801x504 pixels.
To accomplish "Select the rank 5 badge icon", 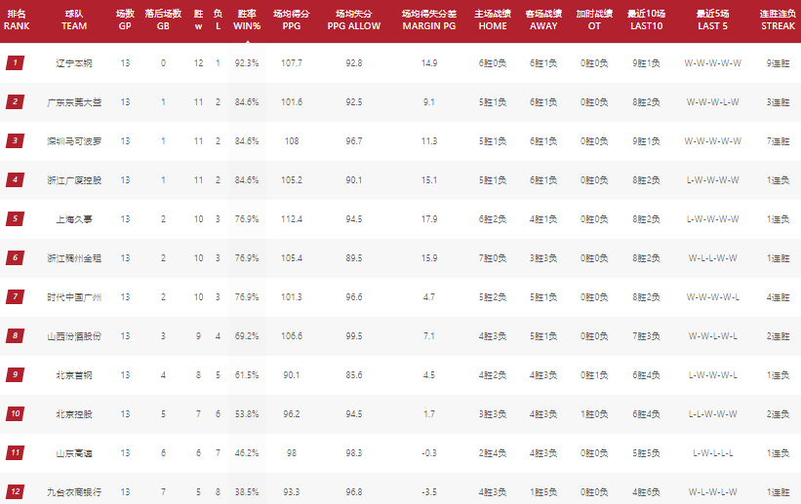I will (15, 218).
